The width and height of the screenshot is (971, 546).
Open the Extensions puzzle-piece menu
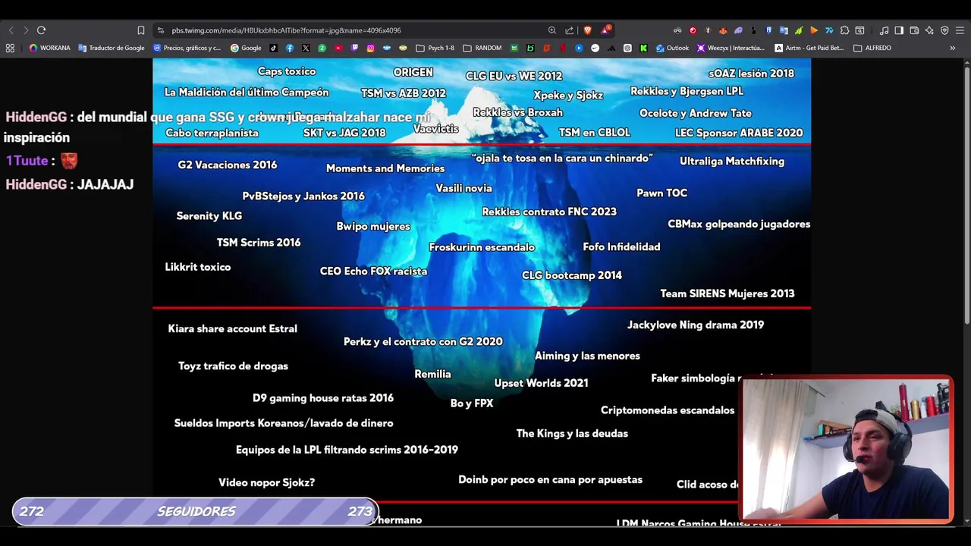[x=844, y=30]
